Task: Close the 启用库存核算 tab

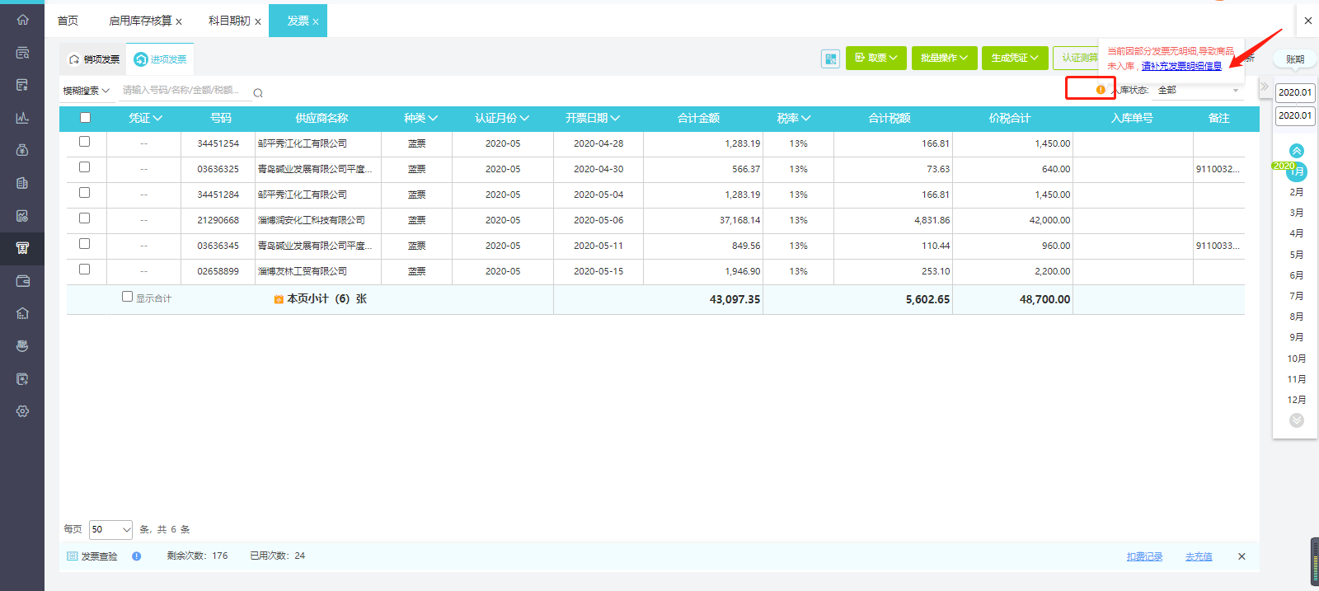Action: pos(179,22)
